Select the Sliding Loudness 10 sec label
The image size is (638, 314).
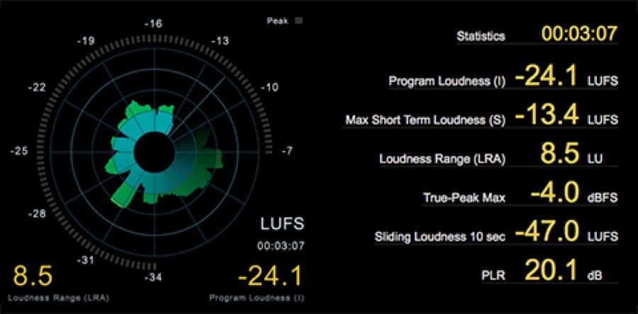440,237
